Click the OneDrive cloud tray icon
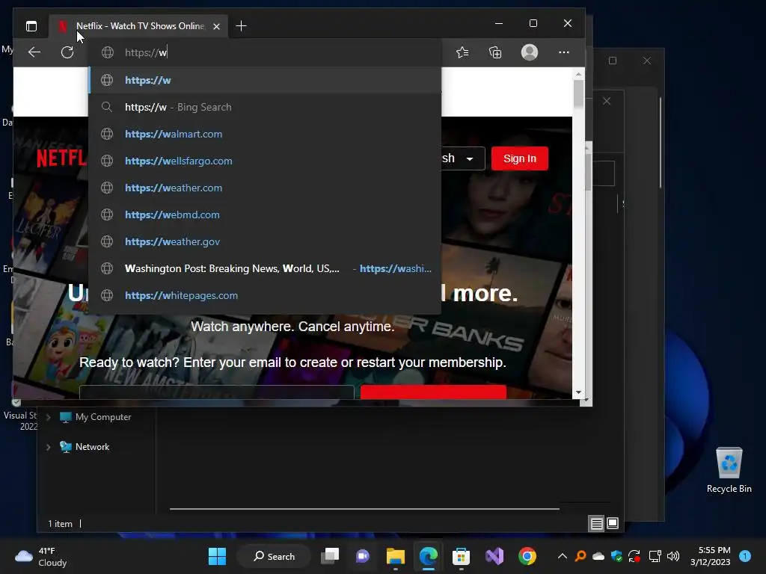This screenshot has height=574, width=766. [598, 556]
